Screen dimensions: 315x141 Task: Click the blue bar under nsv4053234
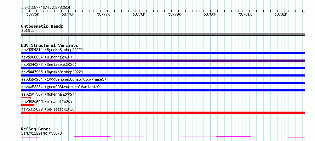pyautogui.click(x=163, y=90)
